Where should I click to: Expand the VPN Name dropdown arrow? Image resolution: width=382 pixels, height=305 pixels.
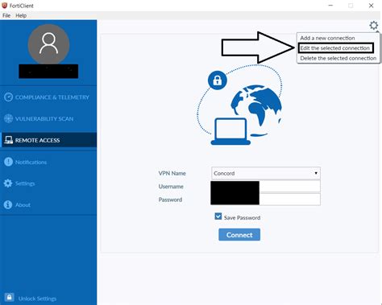(316, 173)
